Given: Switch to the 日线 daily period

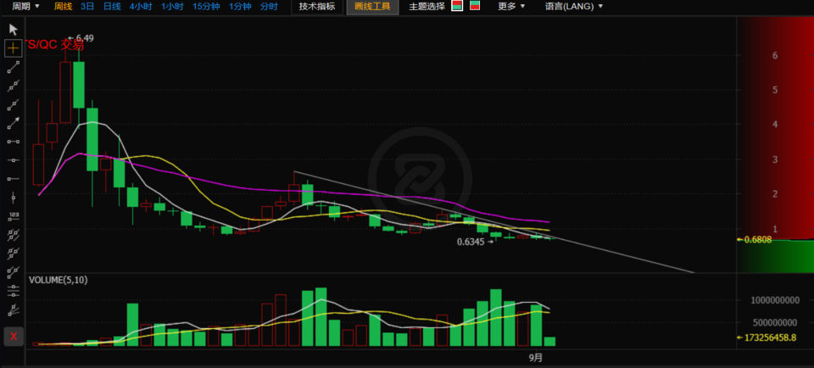Looking at the screenshot, I should click(x=112, y=7).
